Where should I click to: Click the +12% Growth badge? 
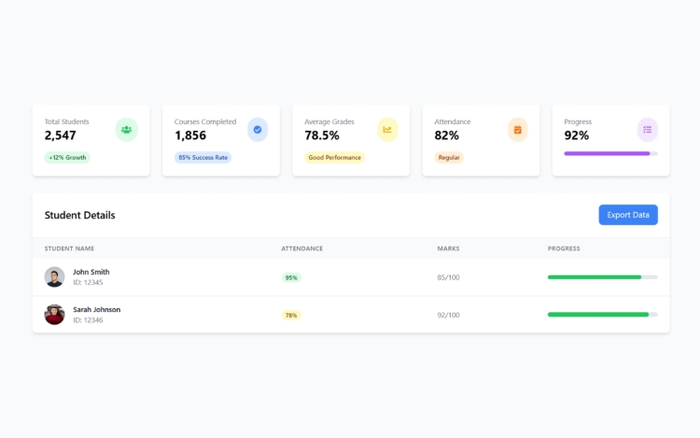coord(67,158)
